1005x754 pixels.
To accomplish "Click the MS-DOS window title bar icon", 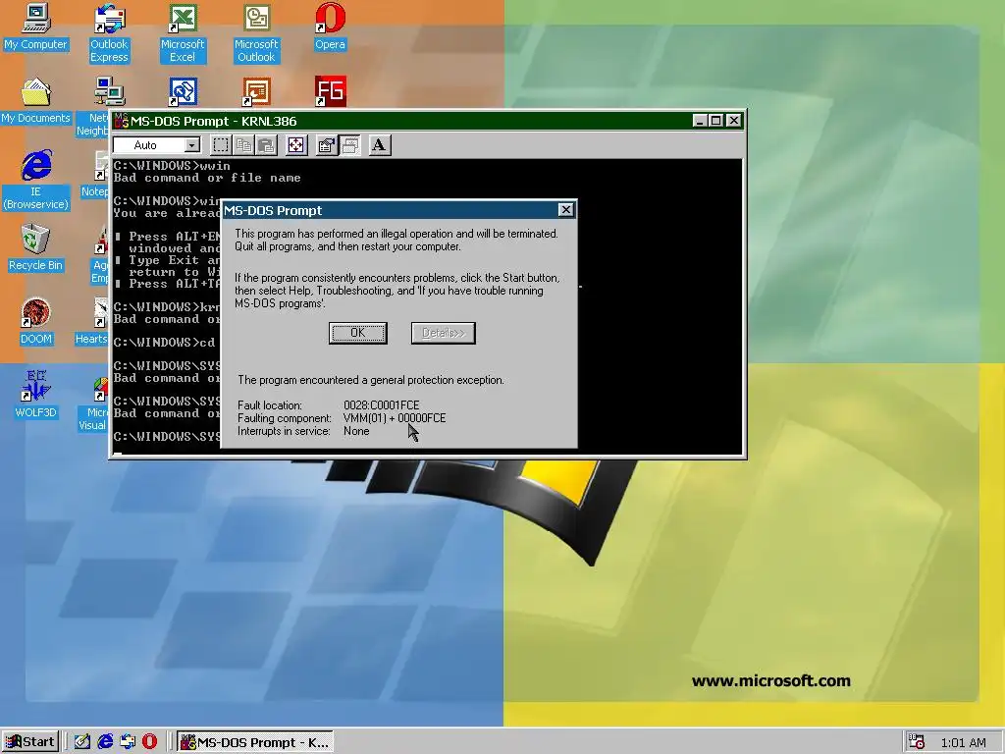I will coord(121,121).
